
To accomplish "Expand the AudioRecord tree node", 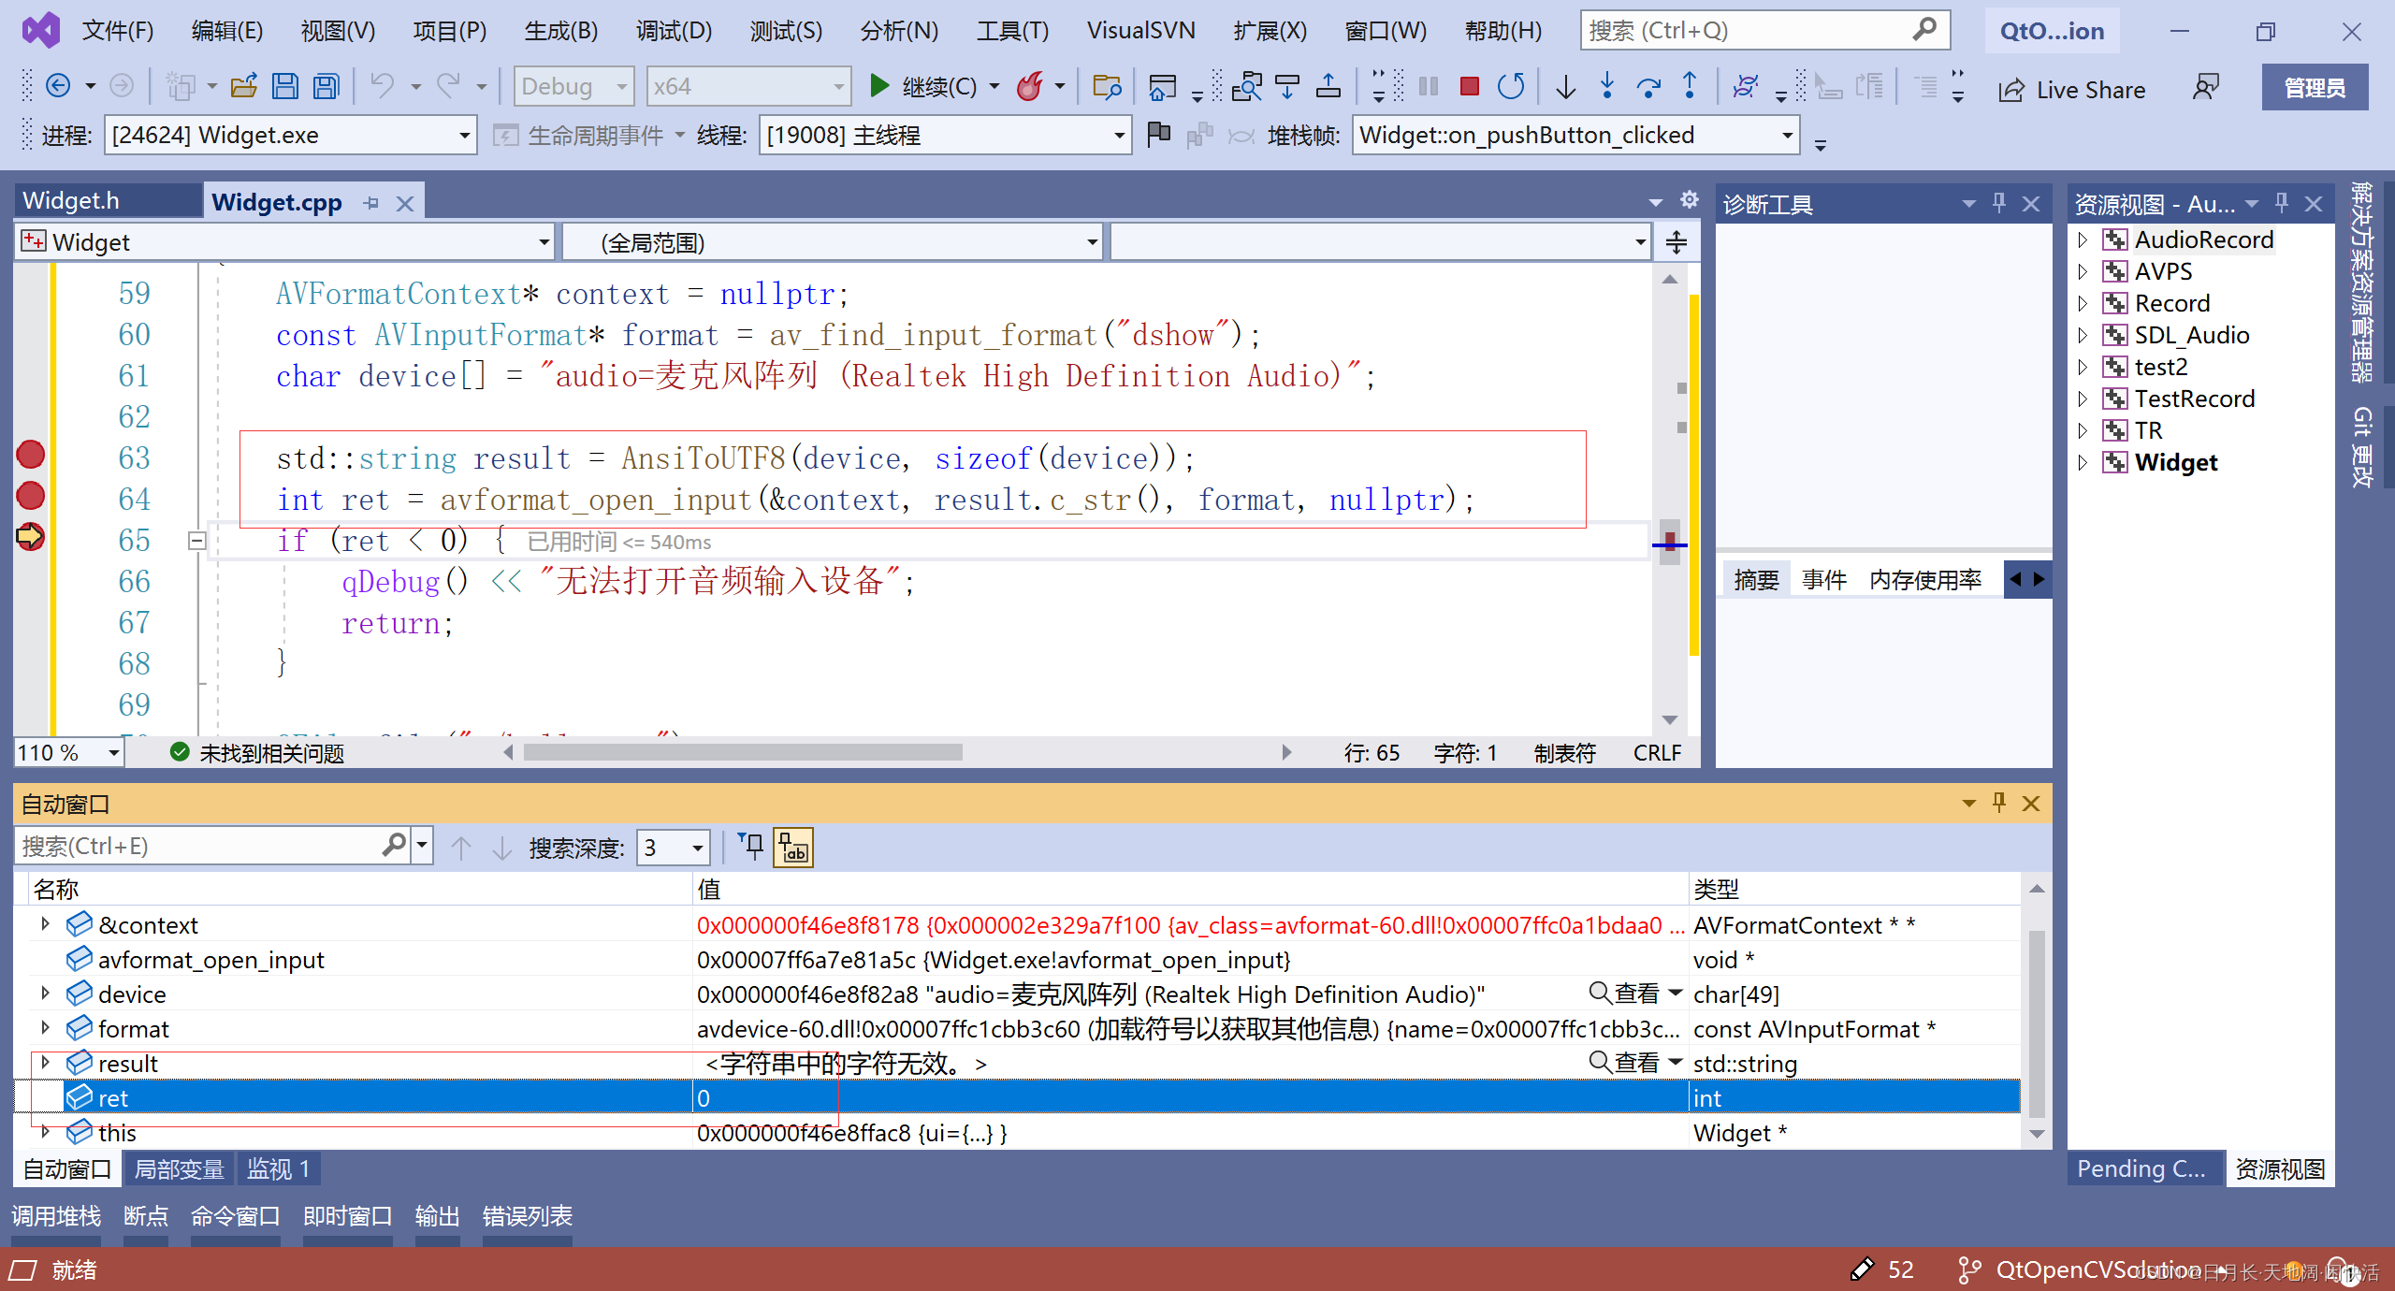I will (2083, 240).
